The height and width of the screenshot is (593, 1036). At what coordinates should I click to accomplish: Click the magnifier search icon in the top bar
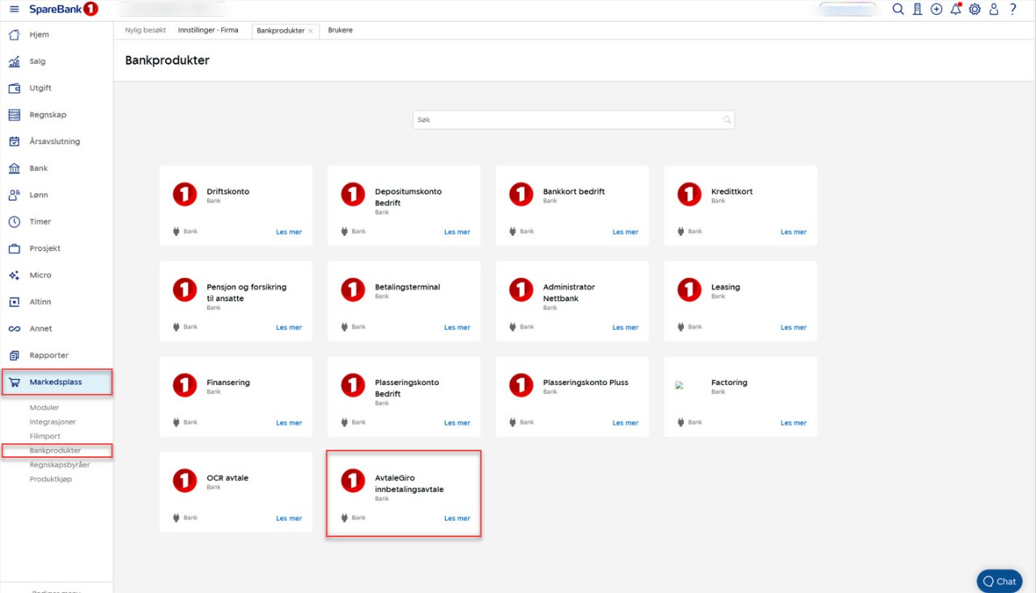pos(898,9)
